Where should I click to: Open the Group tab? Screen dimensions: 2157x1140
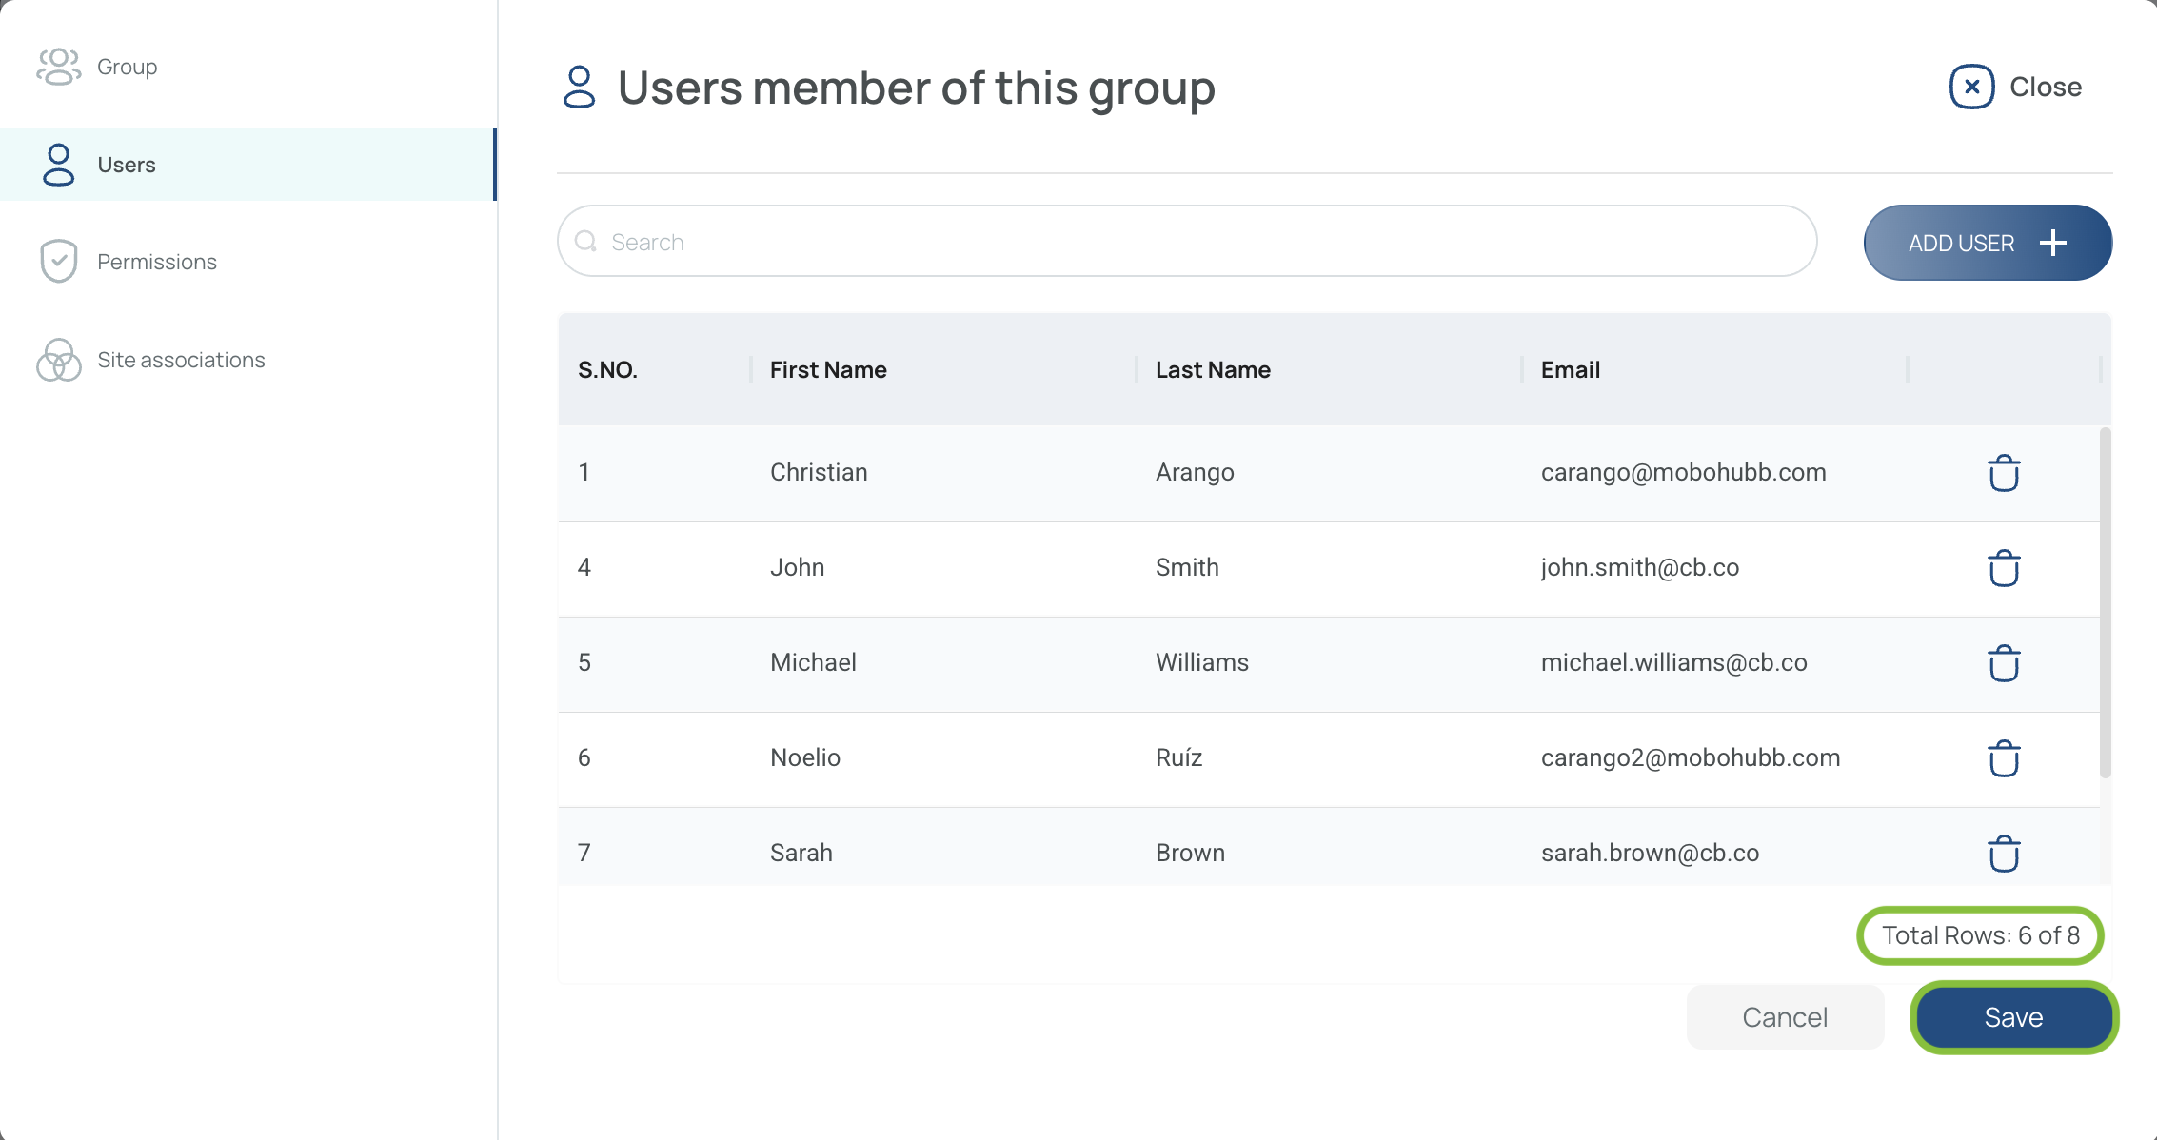pos(247,67)
